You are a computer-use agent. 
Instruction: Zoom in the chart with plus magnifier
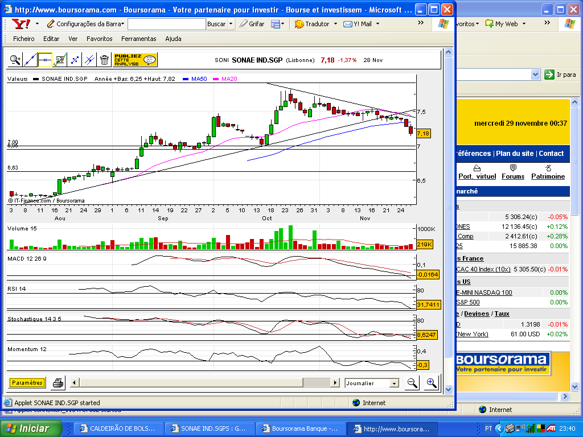click(432, 383)
